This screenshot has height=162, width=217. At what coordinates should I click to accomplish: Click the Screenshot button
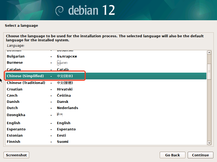coord(16,155)
